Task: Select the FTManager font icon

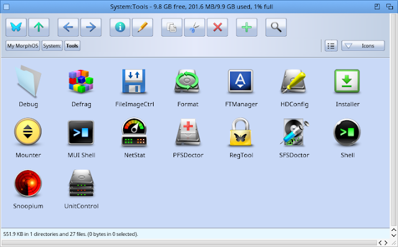Action: (241, 81)
